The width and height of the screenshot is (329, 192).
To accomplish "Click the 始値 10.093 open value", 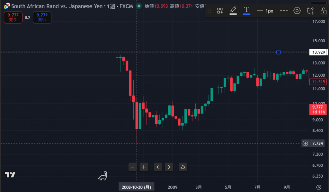I will coord(156,6).
